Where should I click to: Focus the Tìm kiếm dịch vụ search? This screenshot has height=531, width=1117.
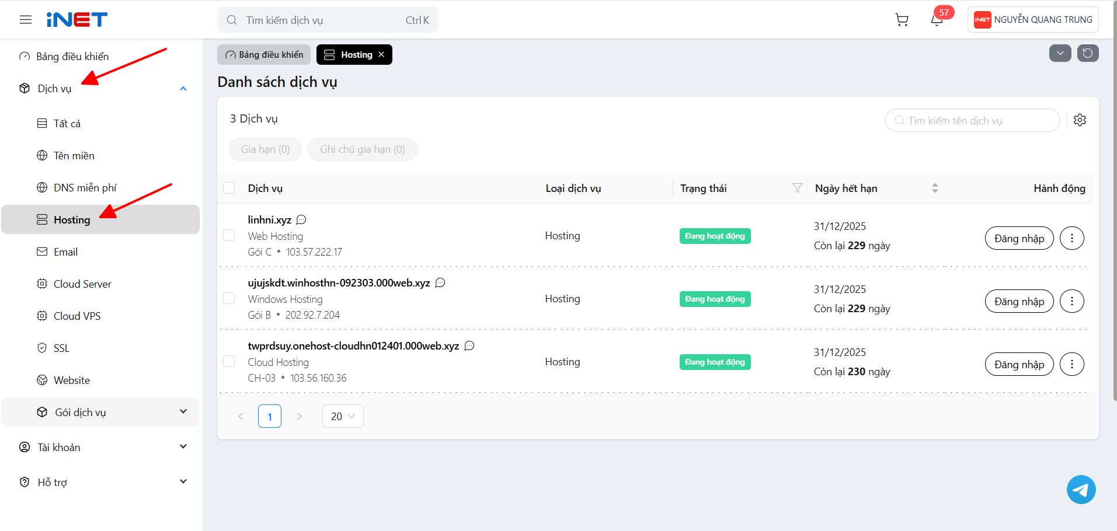328,20
